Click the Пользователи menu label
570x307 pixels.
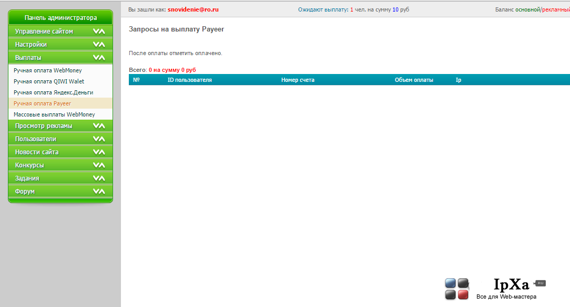[x=36, y=139]
